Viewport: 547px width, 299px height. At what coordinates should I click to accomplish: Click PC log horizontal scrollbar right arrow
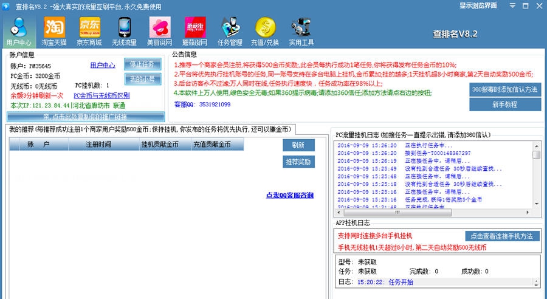click(x=528, y=212)
